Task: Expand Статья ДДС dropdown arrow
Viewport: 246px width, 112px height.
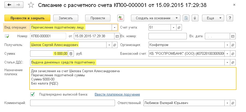Action: [x=227, y=62]
